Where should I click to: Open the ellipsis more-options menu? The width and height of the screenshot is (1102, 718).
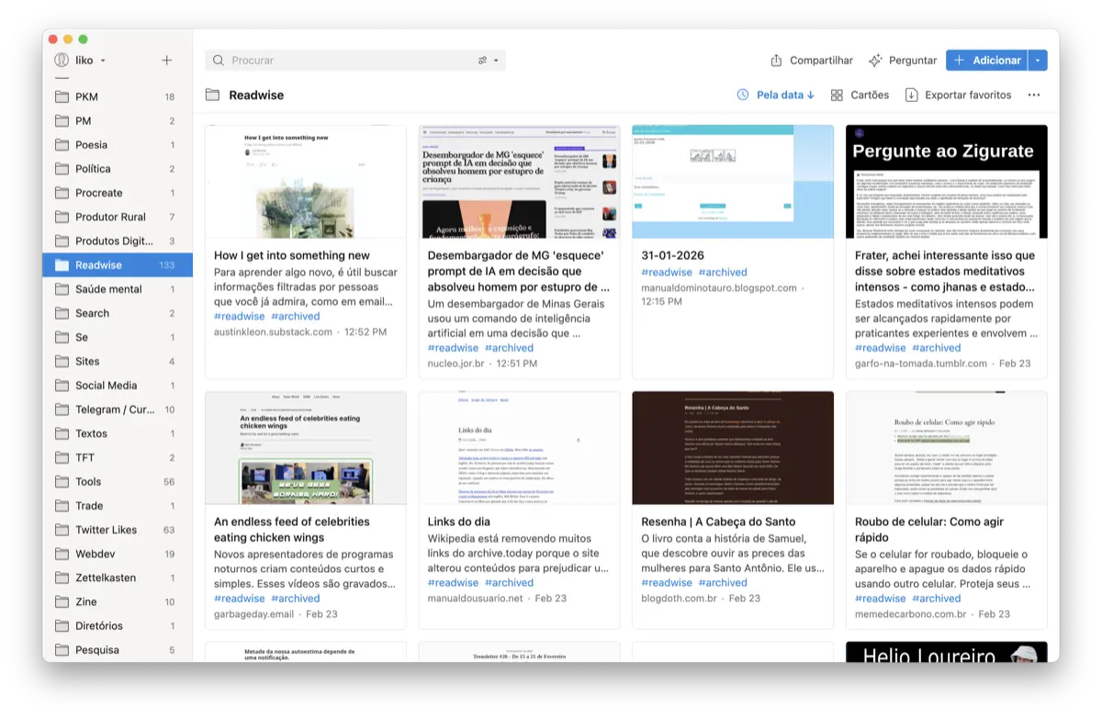pyautogui.click(x=1034, y=94)
